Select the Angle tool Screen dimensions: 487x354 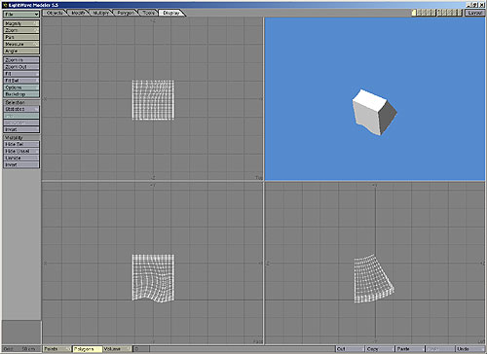click(x=21, y=51)
